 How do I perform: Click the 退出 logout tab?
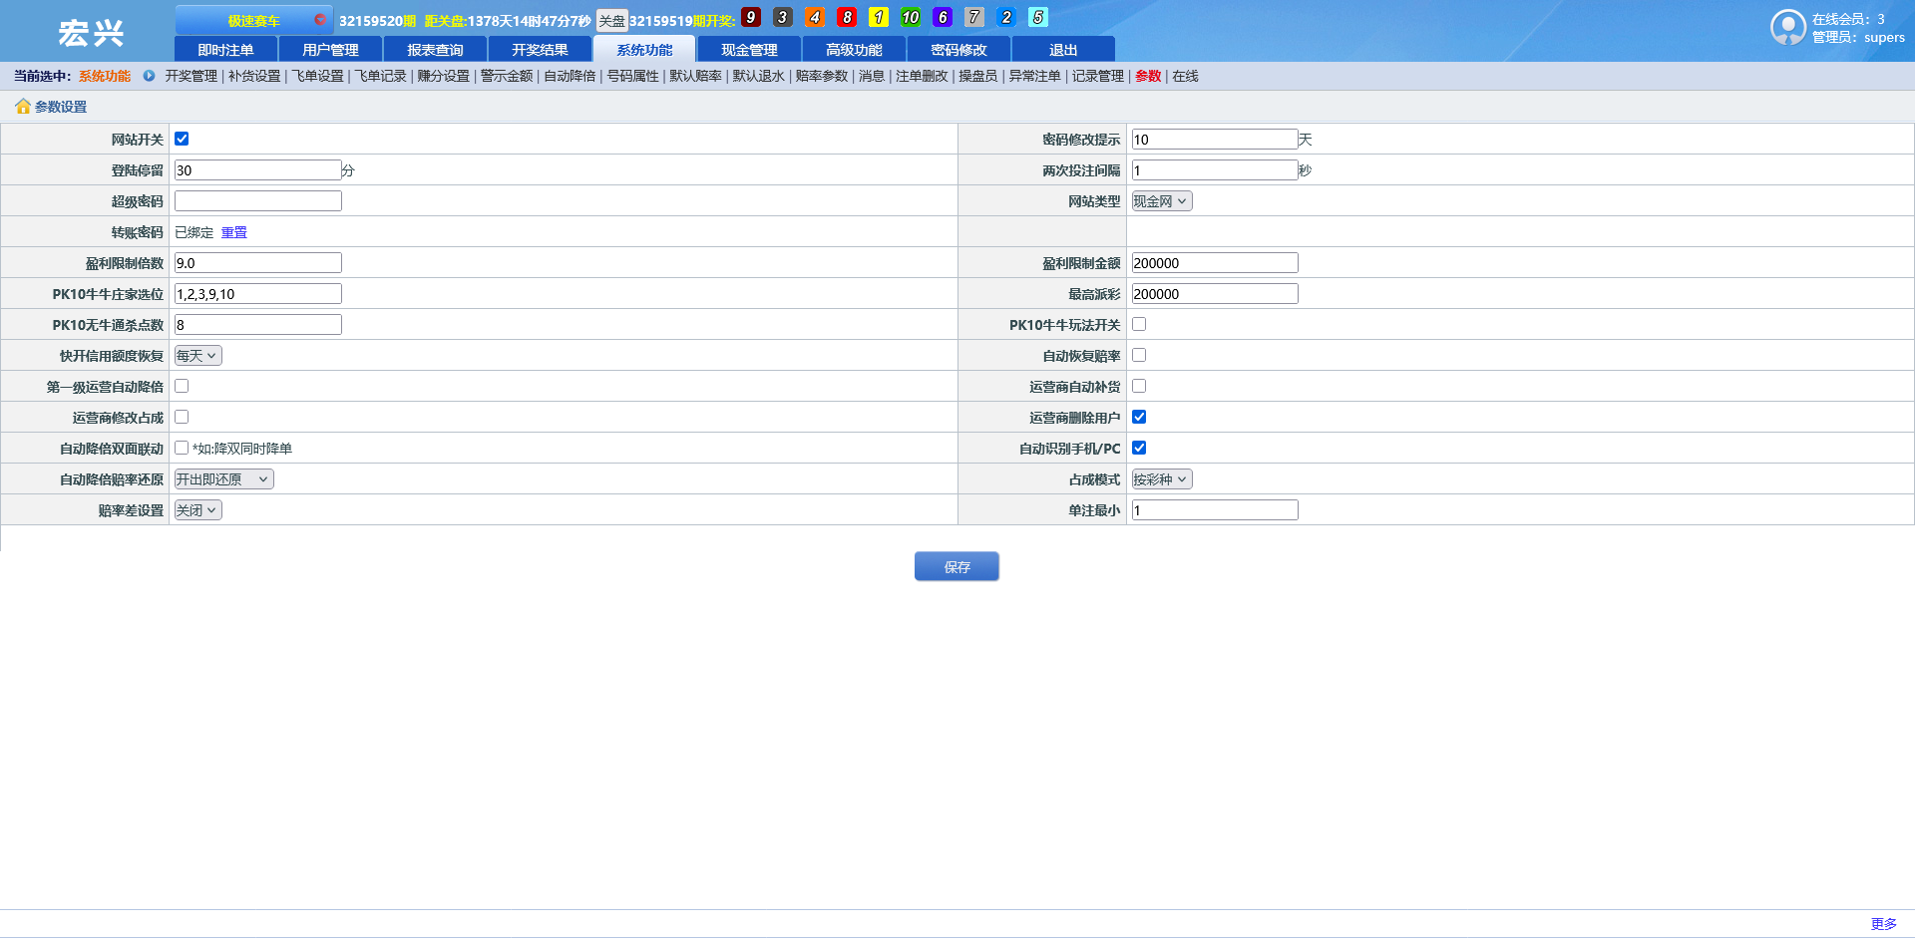[x=1063, y=49]
